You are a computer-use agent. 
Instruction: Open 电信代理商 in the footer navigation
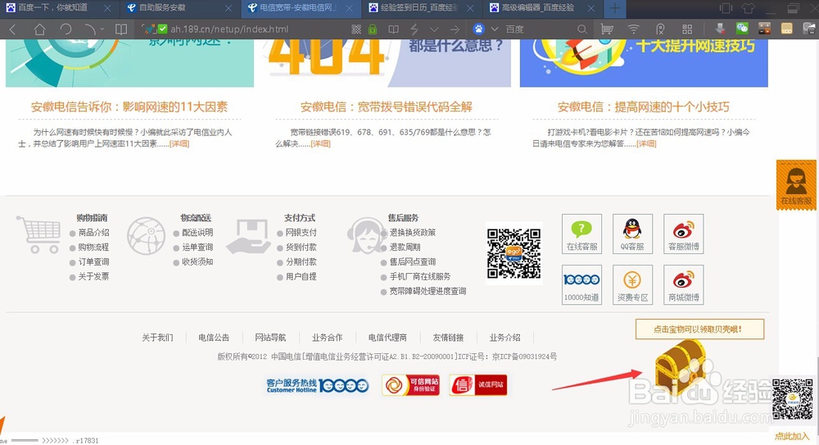pos(387,338)
